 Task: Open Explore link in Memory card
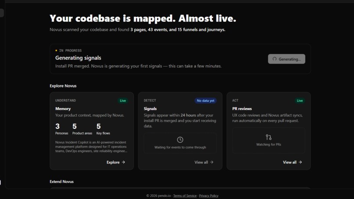(x=116, y=162)
